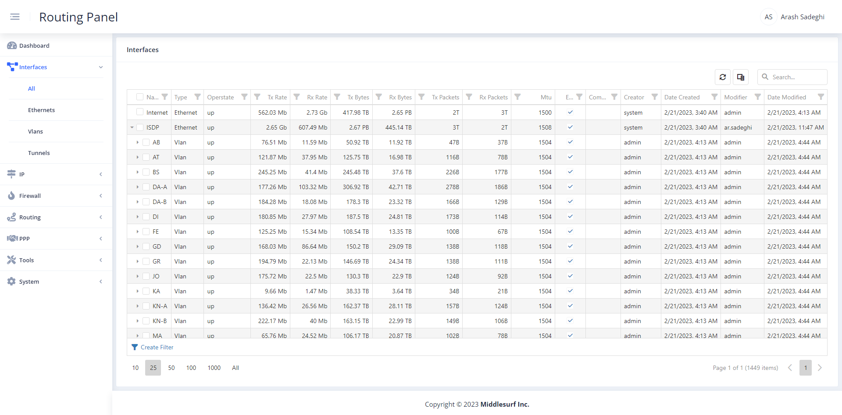Expand the AB vlan row
Image resolution: width=842 pixels, height=415 pixels.
click(138, 142)
